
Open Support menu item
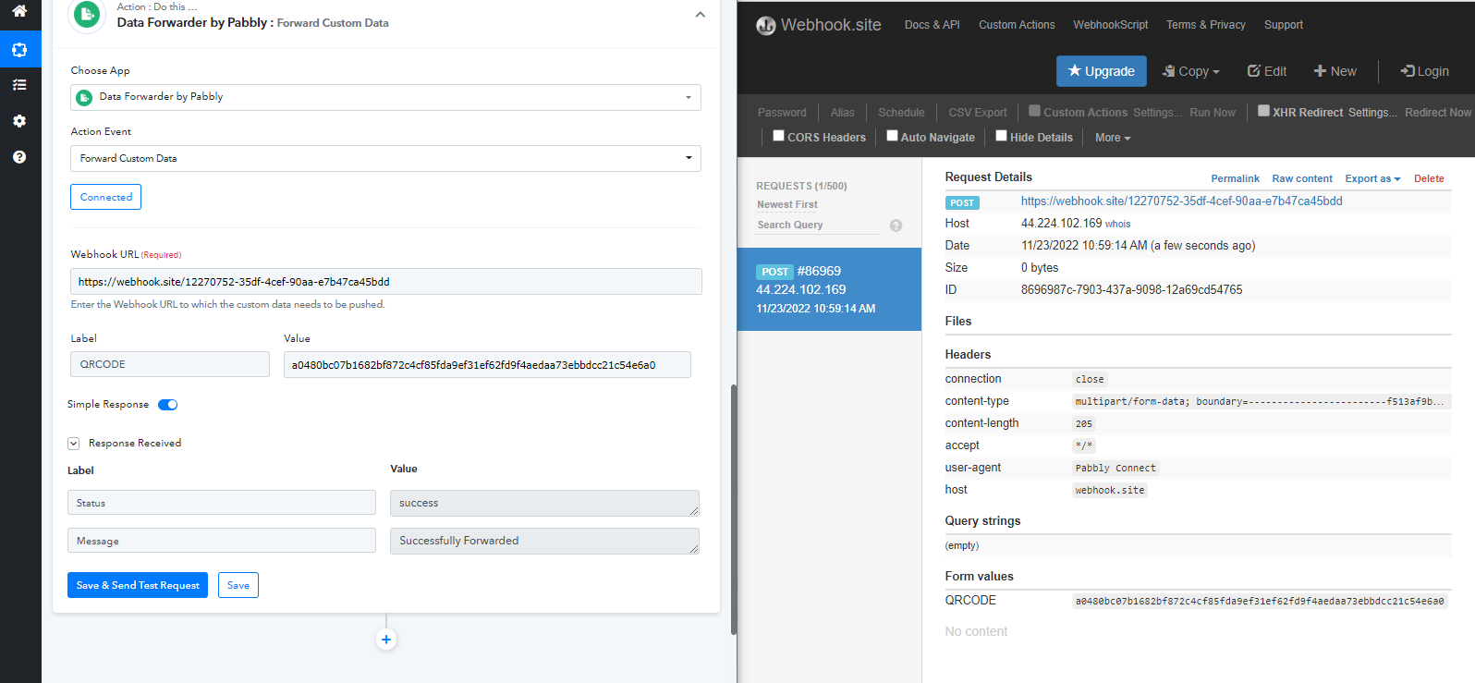(x=1283, y=25)
